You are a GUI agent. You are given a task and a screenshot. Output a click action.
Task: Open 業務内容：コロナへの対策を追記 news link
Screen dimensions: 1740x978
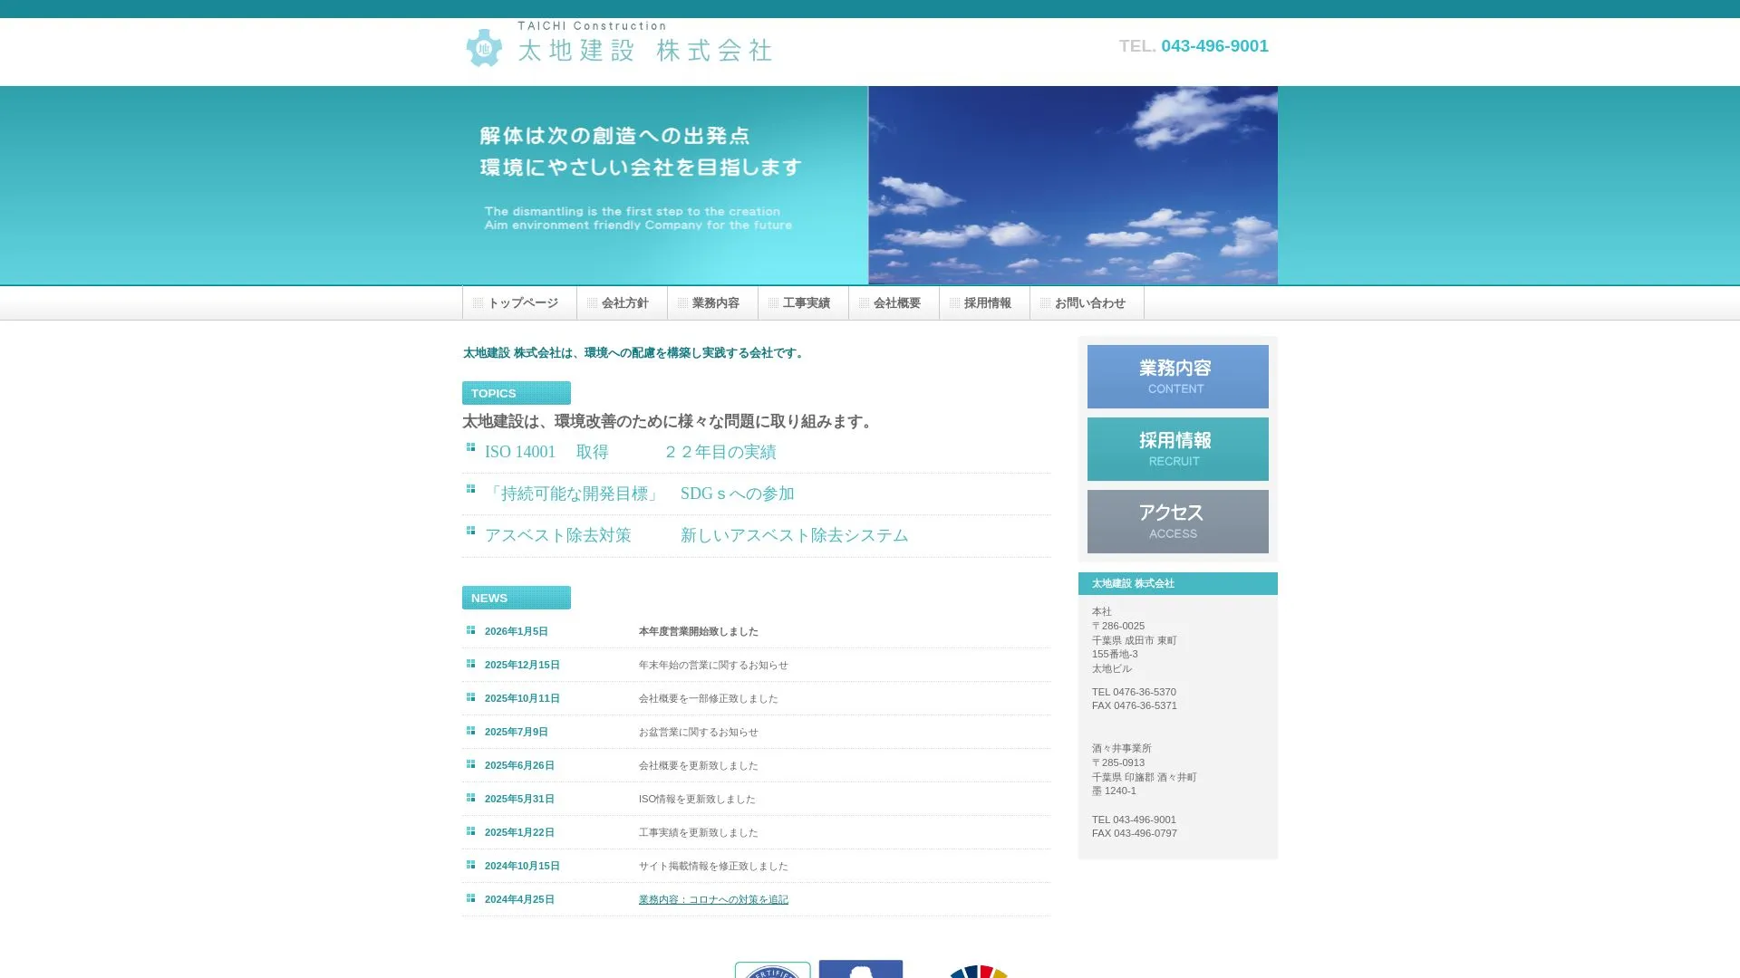click(713, 899)
